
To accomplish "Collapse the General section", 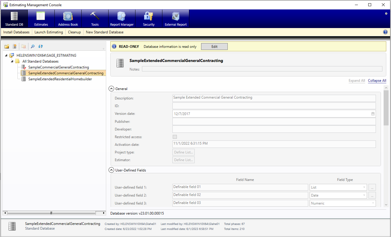I will click(x=112, y=89).
